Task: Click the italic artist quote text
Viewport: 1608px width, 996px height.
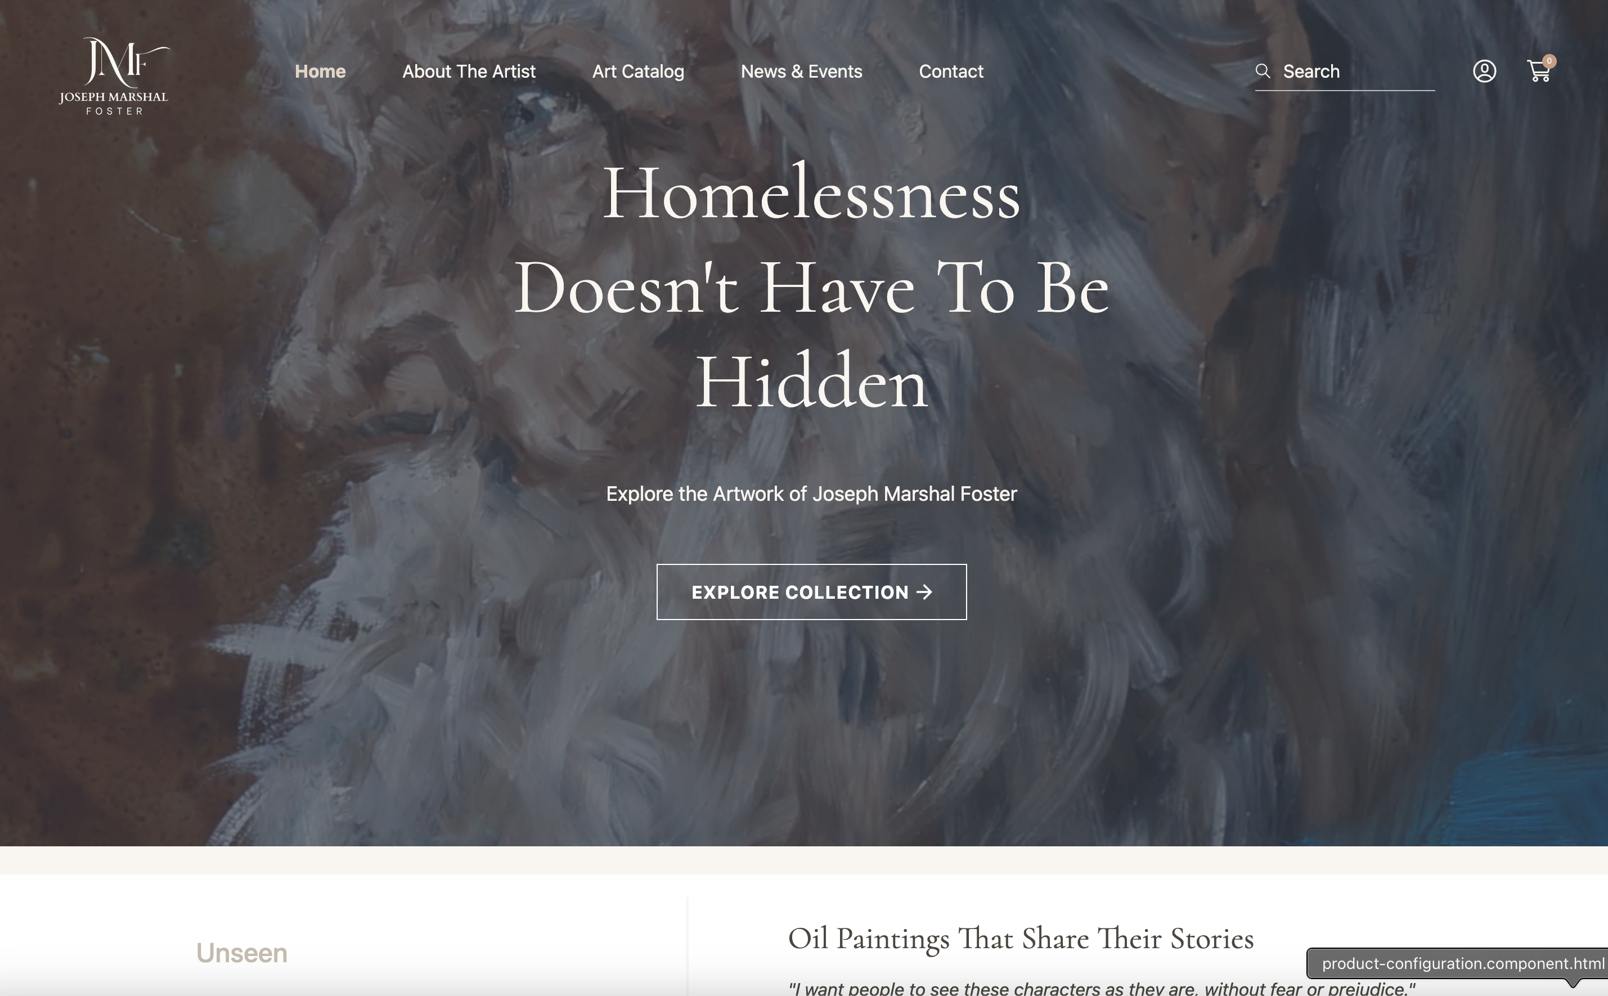Action: pyautogui.click(x=1101, y=988)
